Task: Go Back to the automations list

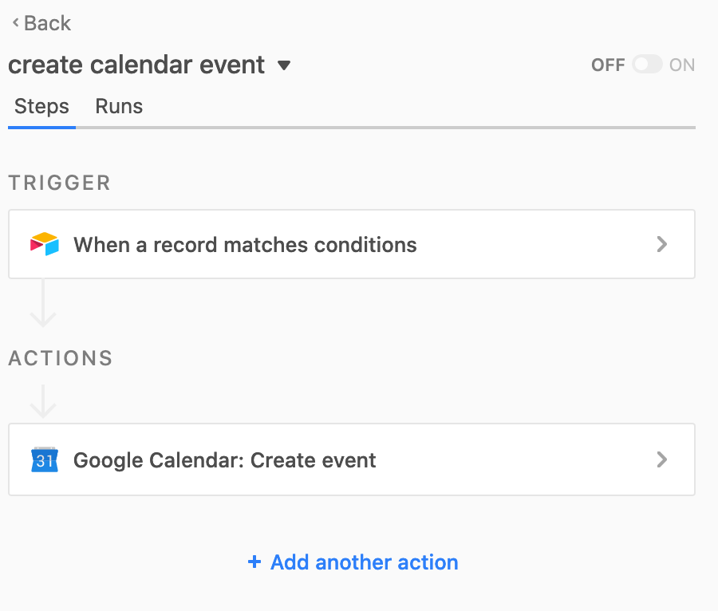Action: [x=41, y=23]
